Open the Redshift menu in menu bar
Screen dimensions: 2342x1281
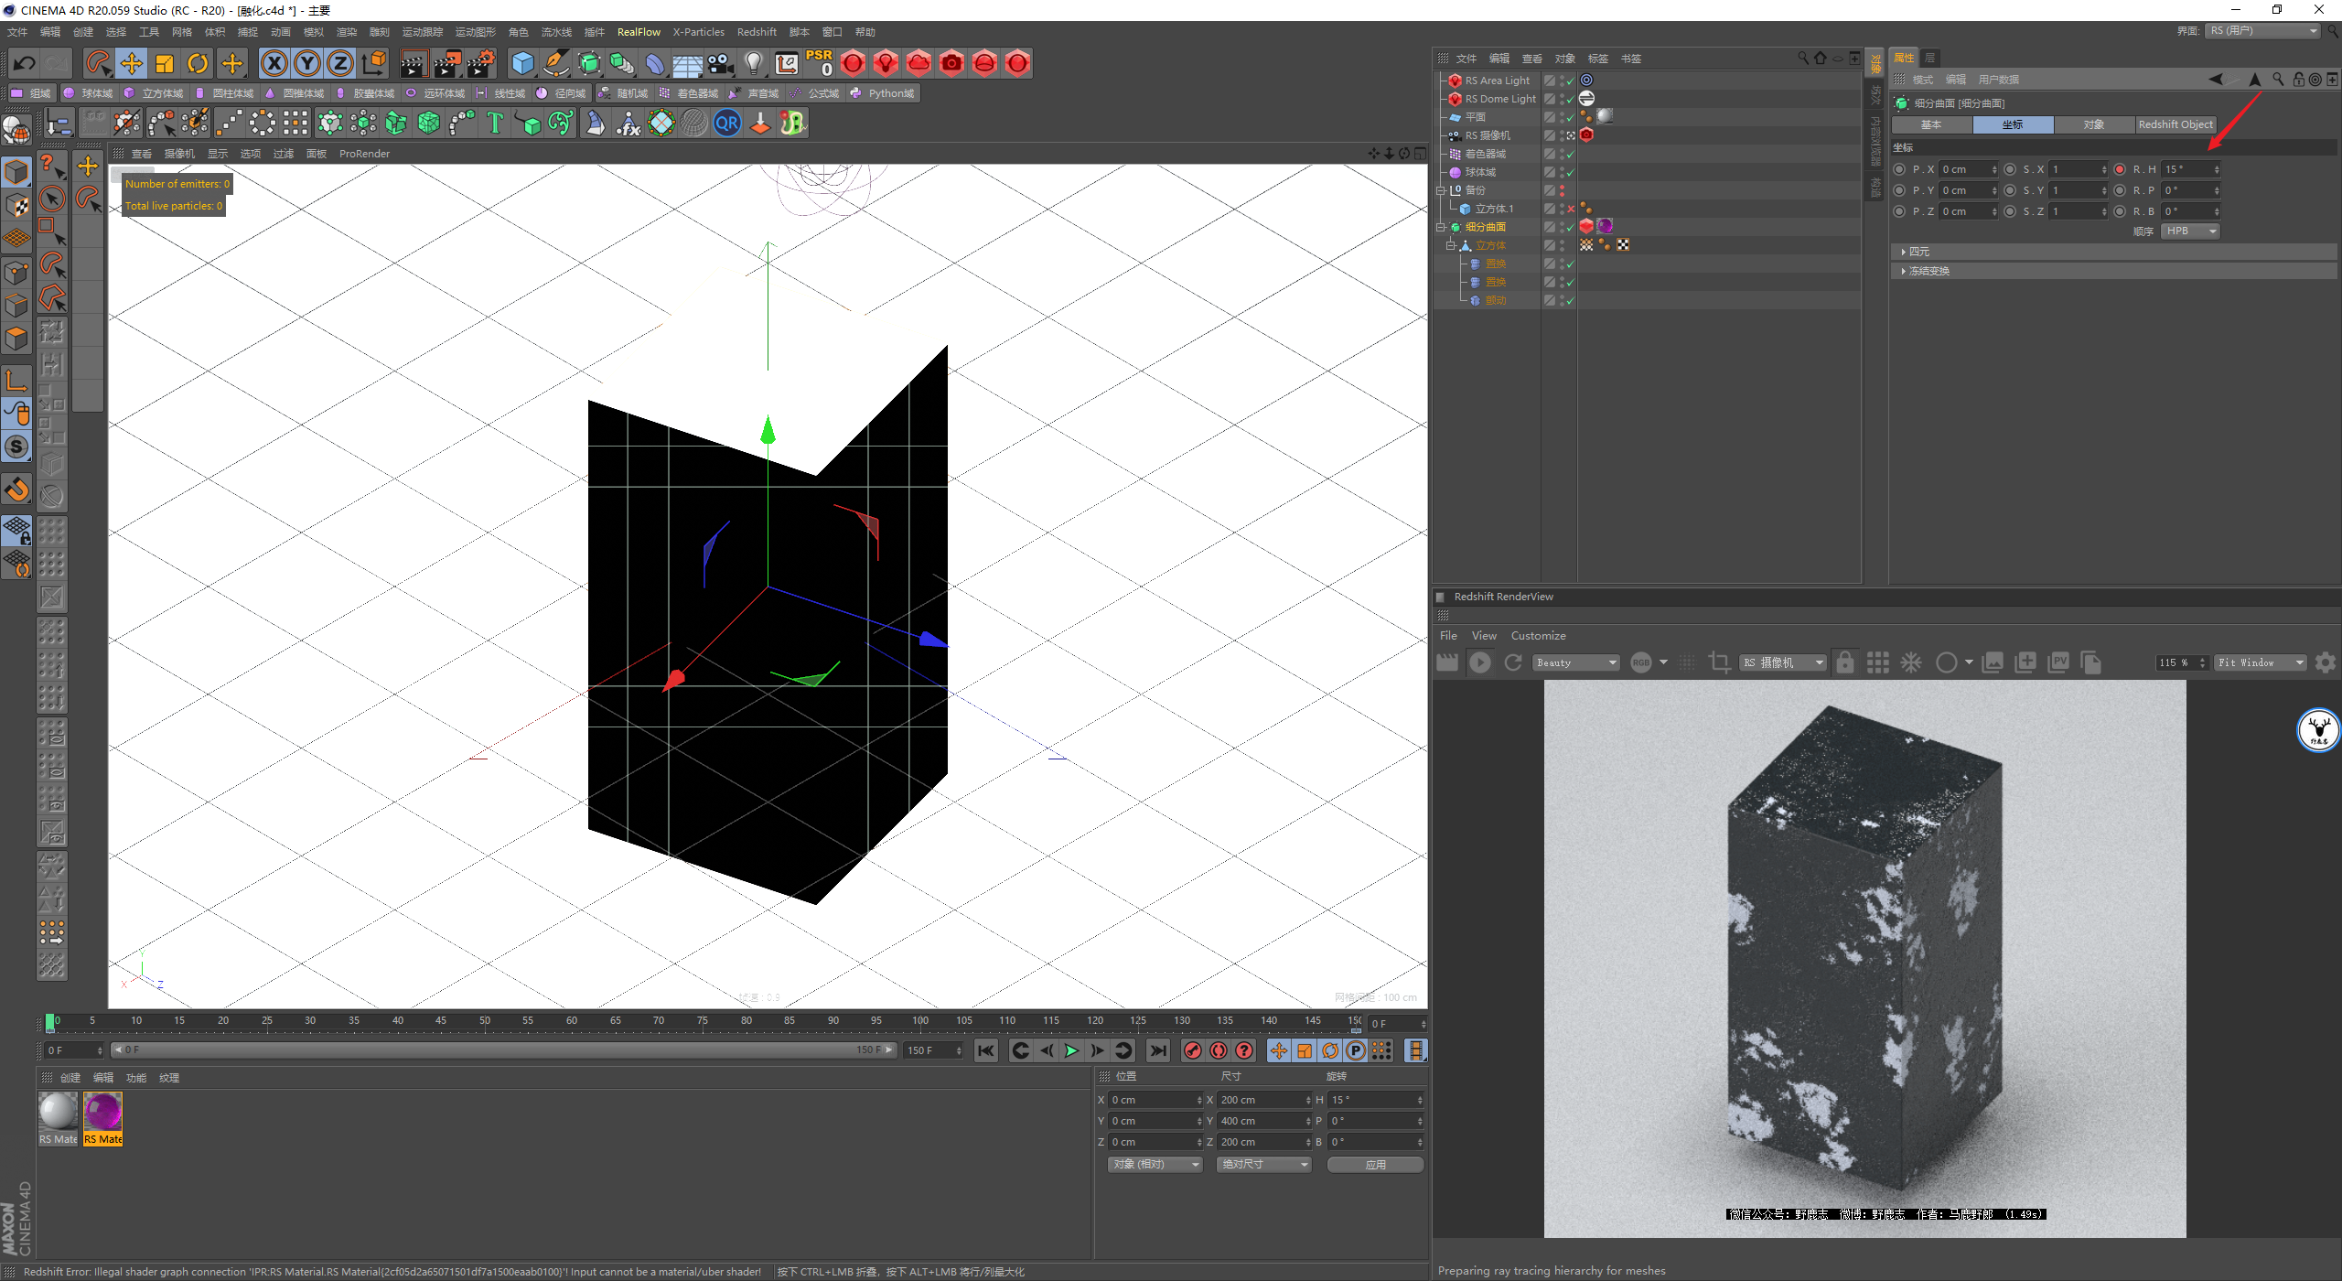(x=757, y=32)
